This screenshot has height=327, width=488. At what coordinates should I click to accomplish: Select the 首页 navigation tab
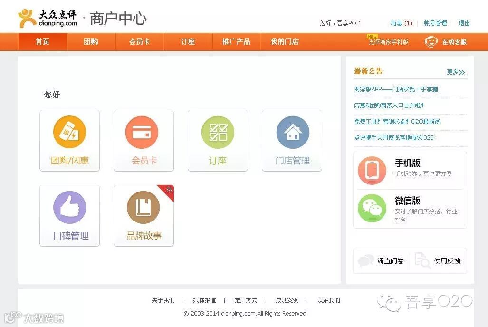[x=43, y=42]
